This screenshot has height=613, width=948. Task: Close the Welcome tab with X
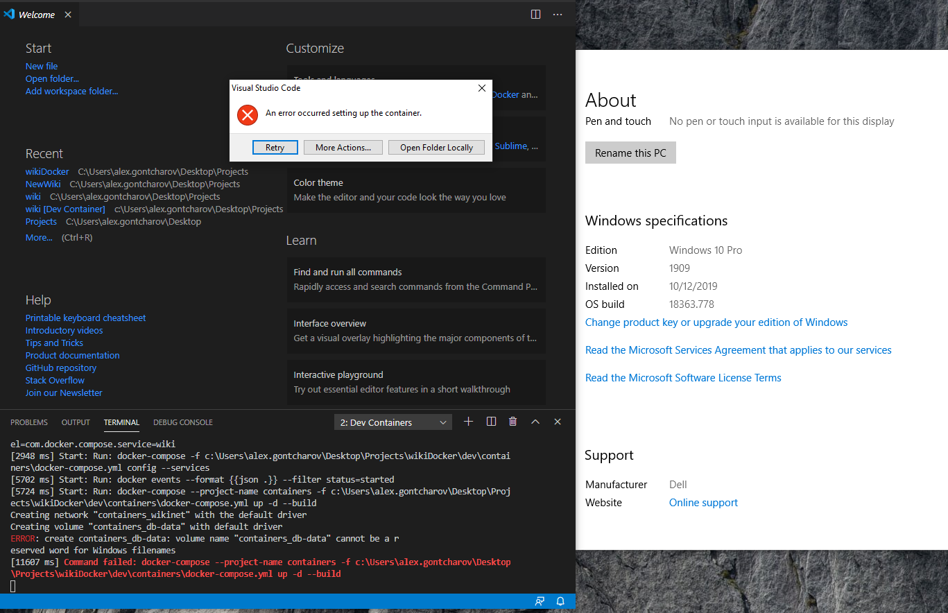(x=68, y=15)
